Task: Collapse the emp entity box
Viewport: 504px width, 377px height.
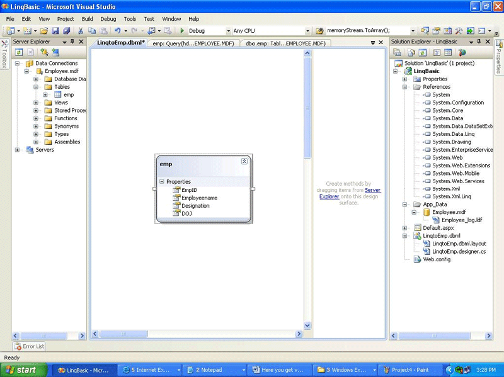Action: [244, 162]
